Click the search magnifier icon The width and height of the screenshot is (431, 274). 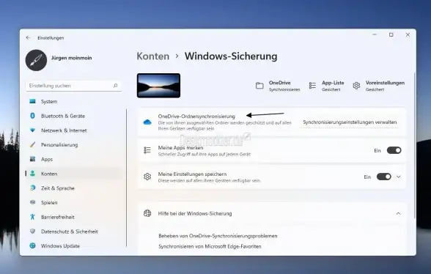coord(116,86)
